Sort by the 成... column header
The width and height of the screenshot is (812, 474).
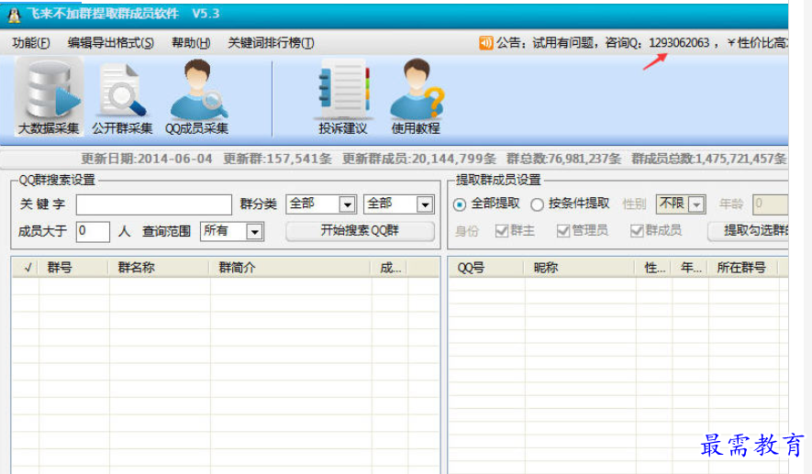tap(390, 268)
